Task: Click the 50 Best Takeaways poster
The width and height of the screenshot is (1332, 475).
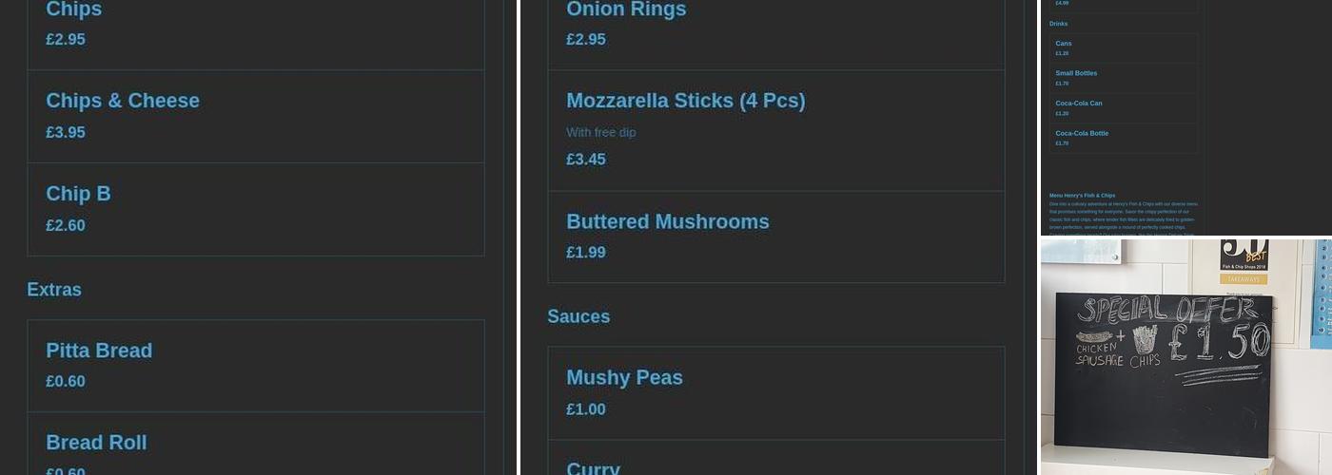Action: click(1244, 261)
